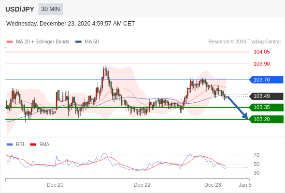Click the blue 103.70 pivot price tag
Viewport: 285px width, 193px height.
point(266,80)
